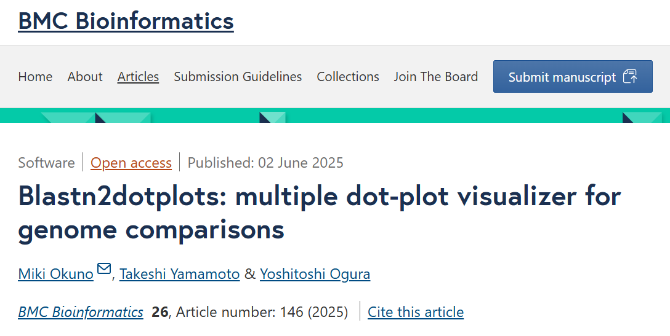This screenshot has width=670, height=336.
Task: Click Cite this article link
Action: tap(416, 312)
